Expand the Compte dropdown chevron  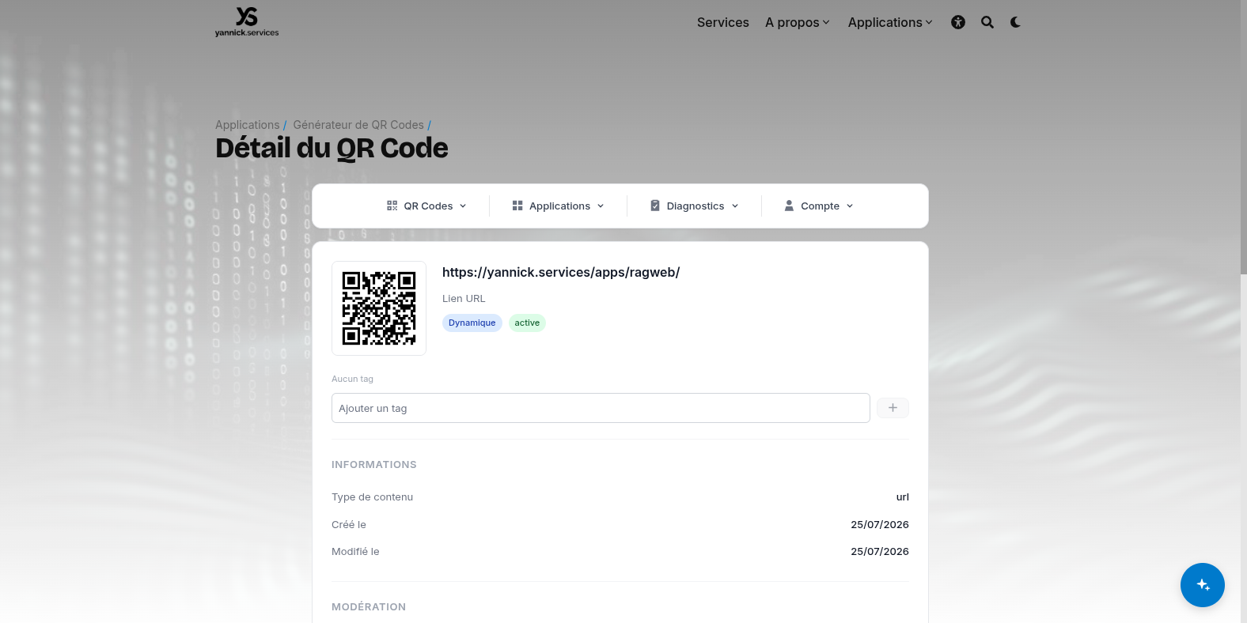click(850, 206)
